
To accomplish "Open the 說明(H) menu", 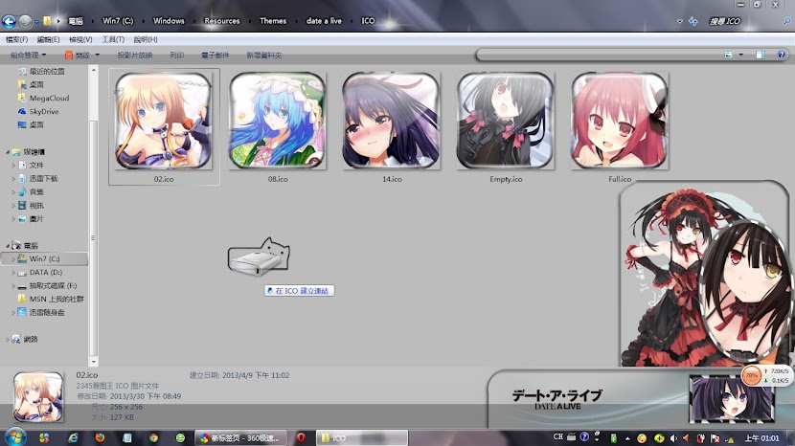I will 146,39.
